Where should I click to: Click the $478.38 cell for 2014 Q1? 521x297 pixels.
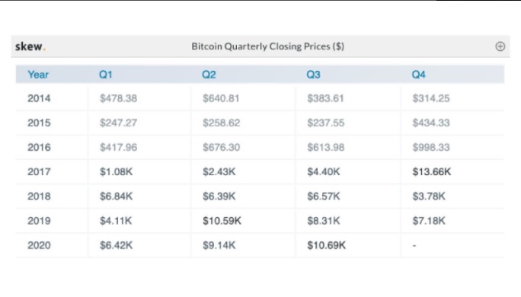(118, 98)
